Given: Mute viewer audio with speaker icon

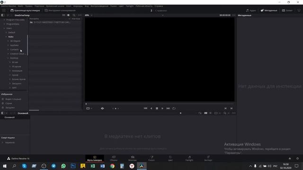Looking at the screenshot, I should pyautogui.click(x=102, y=108).
